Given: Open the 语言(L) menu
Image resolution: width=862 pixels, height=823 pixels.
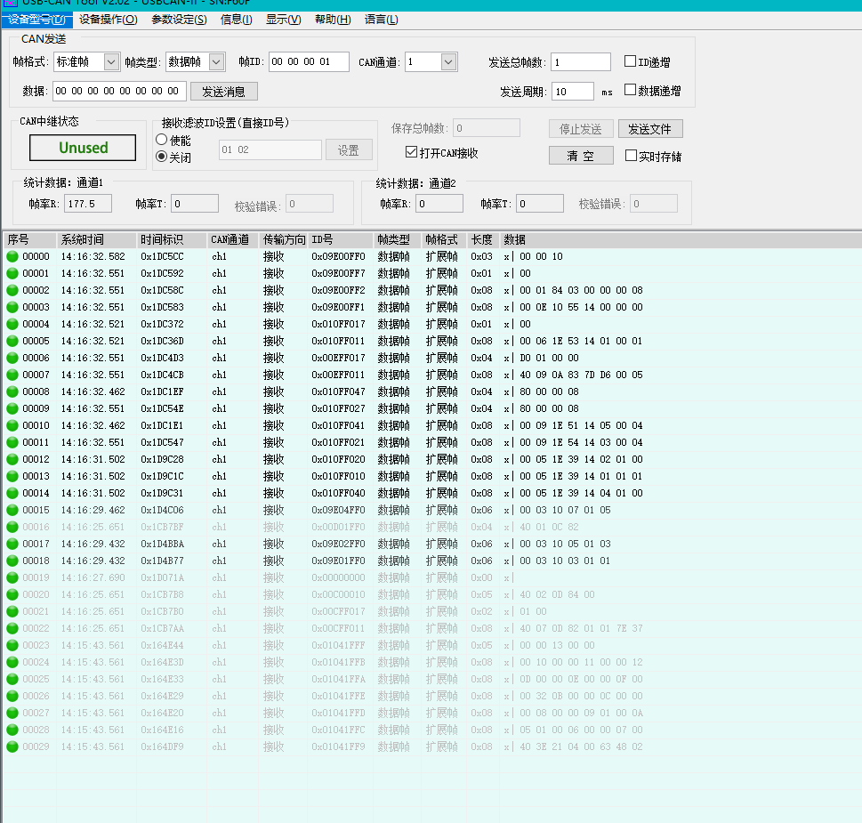Looking at the screenshot, I should tap(381, 20).
